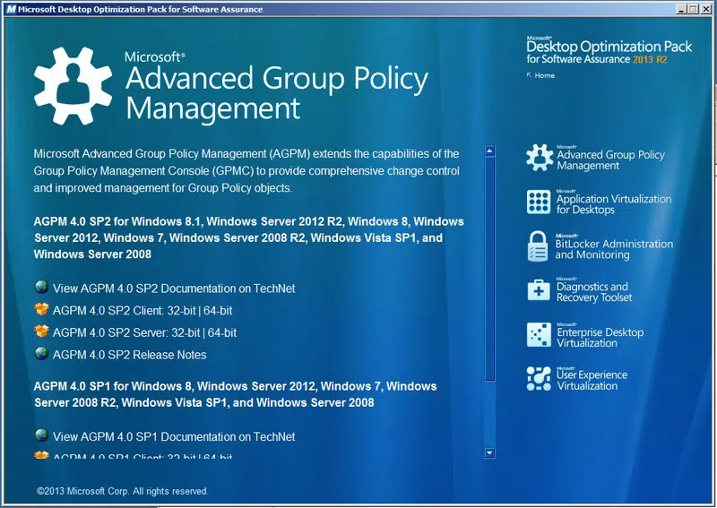Click the Microsoft Advanced Group Policy Management description paragraph
Image resolution: width=717 pixels, height=508 pixels.
pyautogui.click(x=246, y=171)
